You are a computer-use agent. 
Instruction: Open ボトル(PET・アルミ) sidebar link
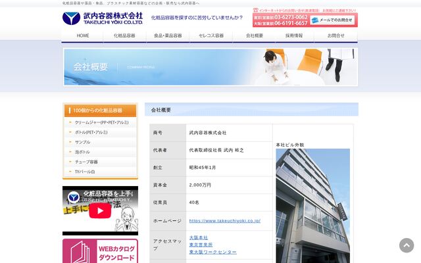(x=101, y=132)
